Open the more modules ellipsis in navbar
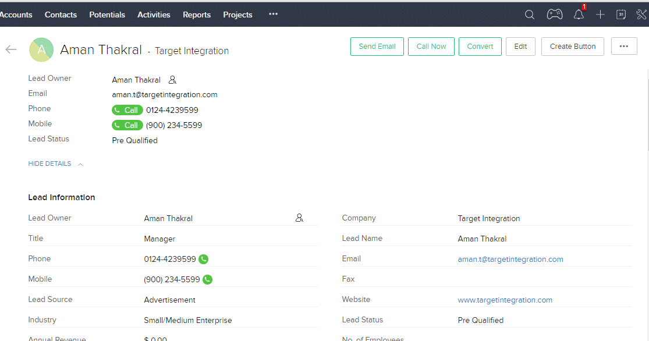 tap(273, 14)
